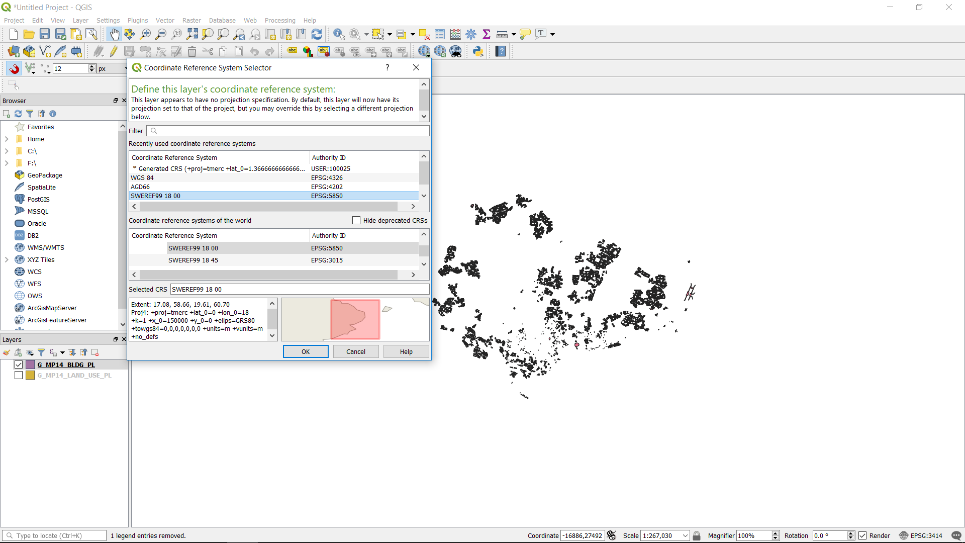965x543 pixels.
Task: Click the Zoom In magnifier tool
Action: 145,34
